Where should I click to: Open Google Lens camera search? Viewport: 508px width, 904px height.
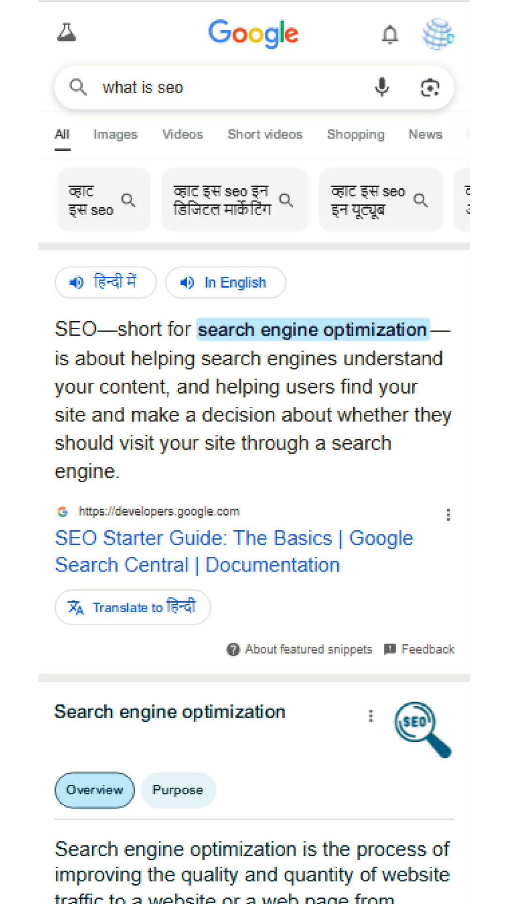[429, 88]
